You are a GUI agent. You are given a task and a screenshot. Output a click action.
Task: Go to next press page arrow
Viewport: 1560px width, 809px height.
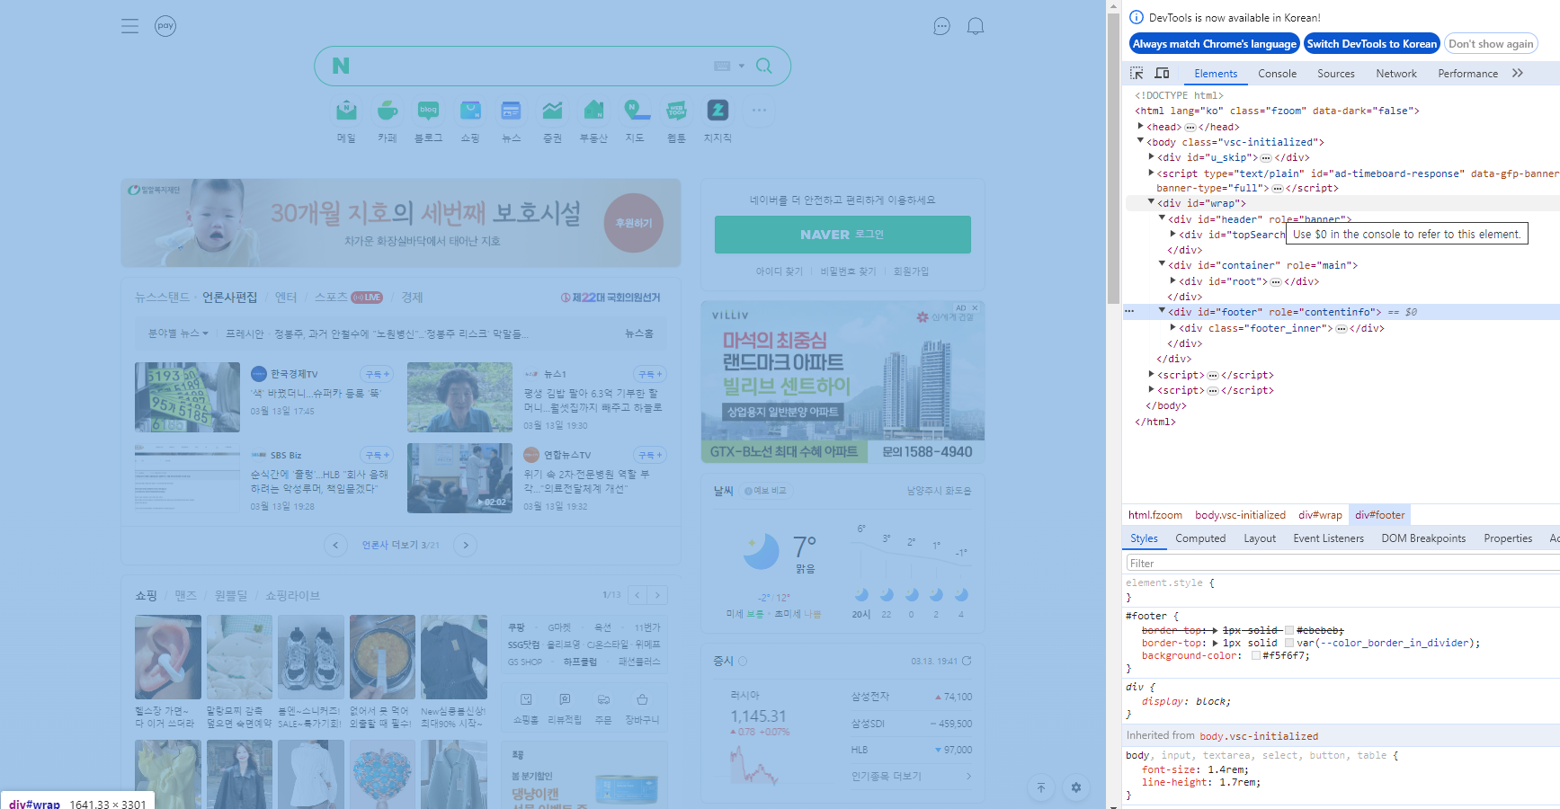click(465, 545)
